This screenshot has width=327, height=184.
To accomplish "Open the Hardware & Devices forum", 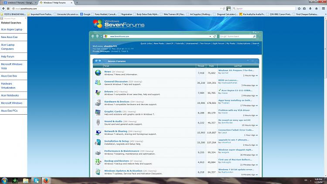I will point(117,102).
